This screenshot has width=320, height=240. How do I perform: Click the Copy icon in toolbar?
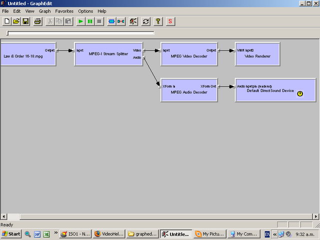(59, 21)
